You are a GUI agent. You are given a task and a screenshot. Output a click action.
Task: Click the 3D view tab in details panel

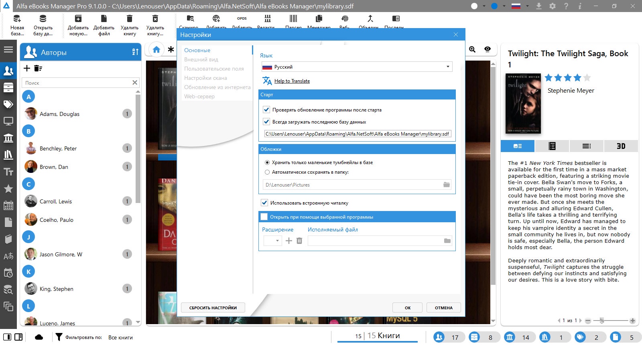621,146
